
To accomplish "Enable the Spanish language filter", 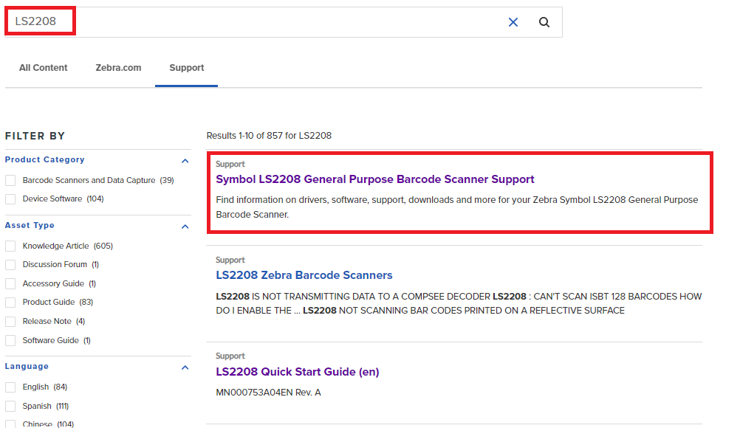I will 10,405.
